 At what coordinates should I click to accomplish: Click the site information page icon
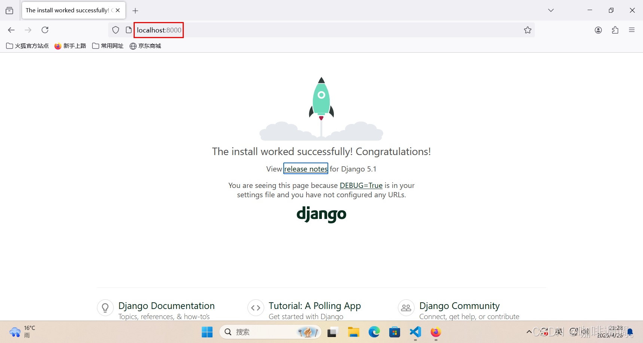click(128, 30)
